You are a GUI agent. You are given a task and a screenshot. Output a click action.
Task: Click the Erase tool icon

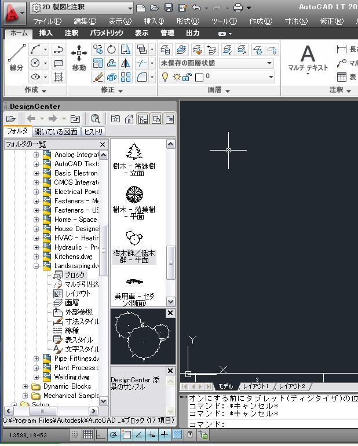(98, 77)
